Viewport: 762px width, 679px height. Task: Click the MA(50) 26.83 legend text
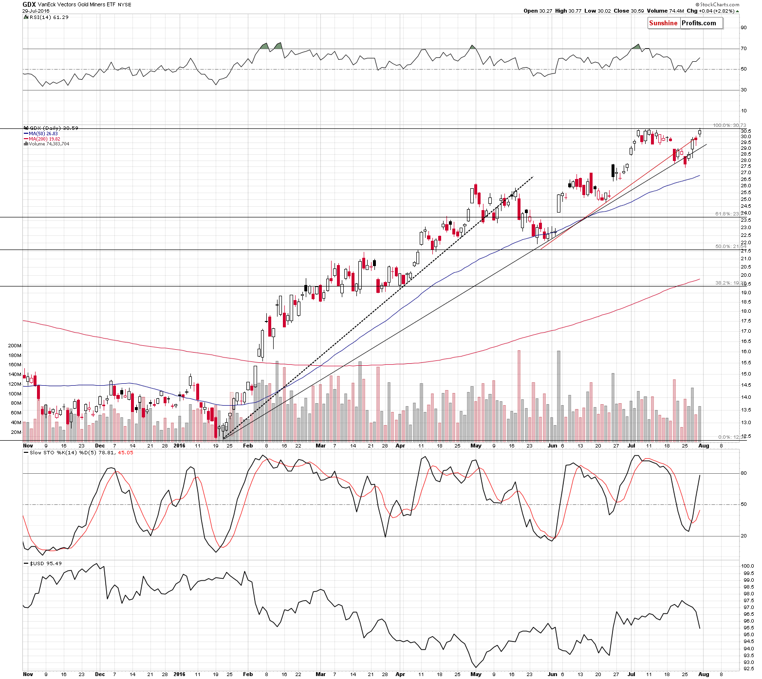pos(43,133)
